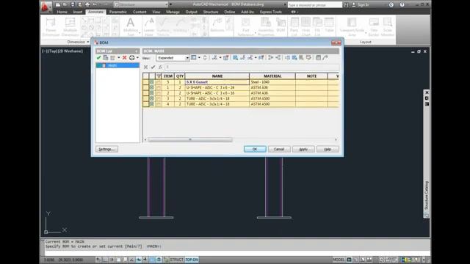Open the Home ribbon tab
This screenshot has width=470, height=264.
pyautogui.click(x=62, y=12)
